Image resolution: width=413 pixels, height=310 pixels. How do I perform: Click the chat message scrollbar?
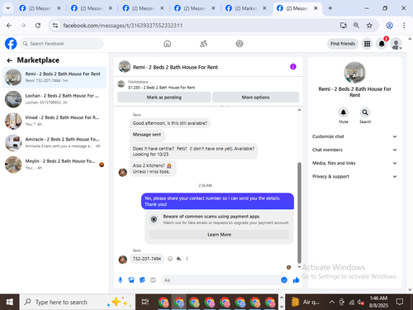pyautogui.click(x=299, y=212)
